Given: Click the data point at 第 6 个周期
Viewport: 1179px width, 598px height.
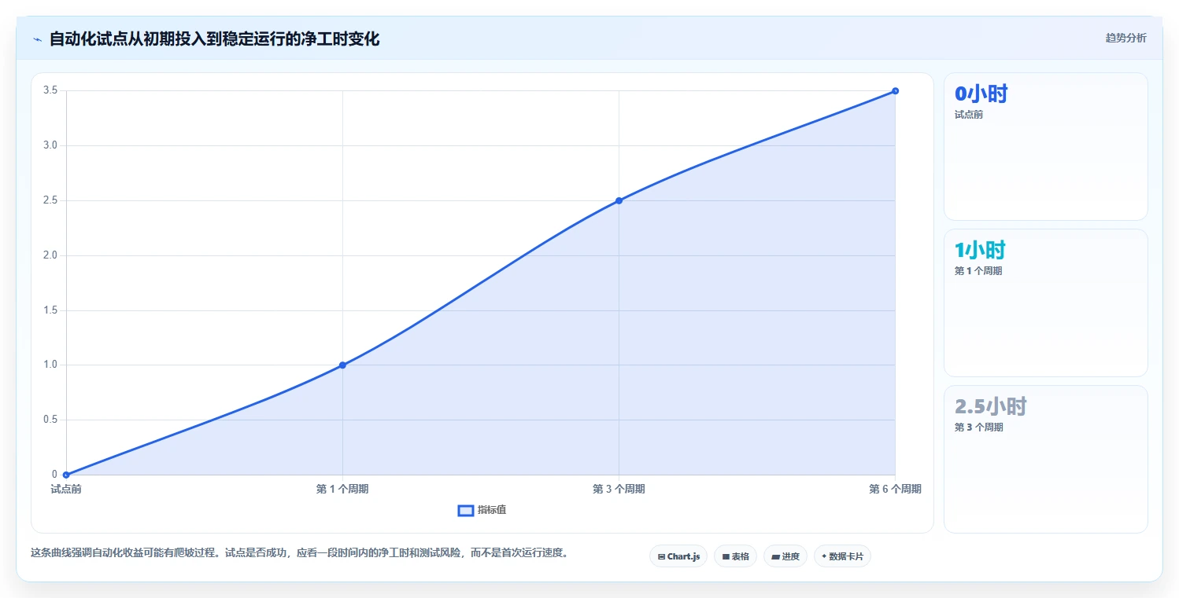Looking at the screenshot, I should pos(895,91).
